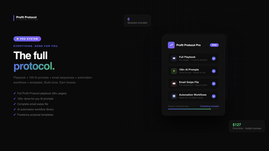Click the checkmark beside Freelance proposal templates
This screenshot has width=269, height=151.
[x=14, y=115]
